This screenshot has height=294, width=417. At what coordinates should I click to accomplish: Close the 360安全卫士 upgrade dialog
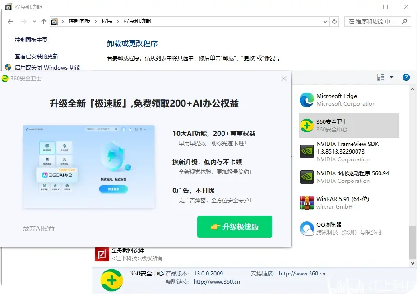284,79
